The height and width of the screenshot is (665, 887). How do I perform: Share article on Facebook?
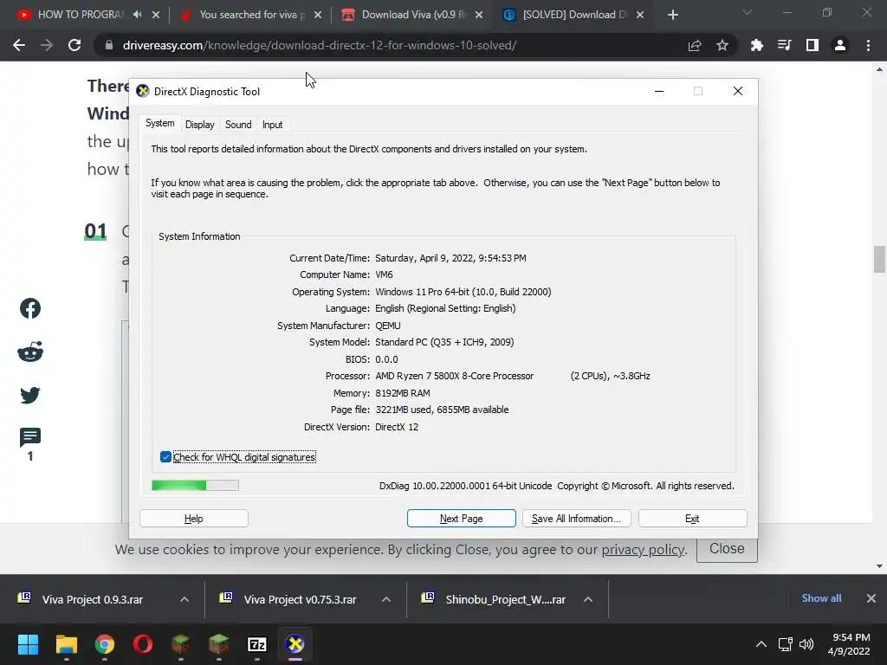pyautogui.click(x=30, y=308)
